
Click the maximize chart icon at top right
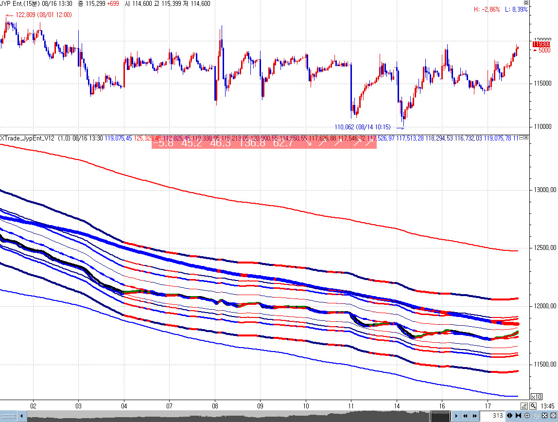(x=526, y=2)
